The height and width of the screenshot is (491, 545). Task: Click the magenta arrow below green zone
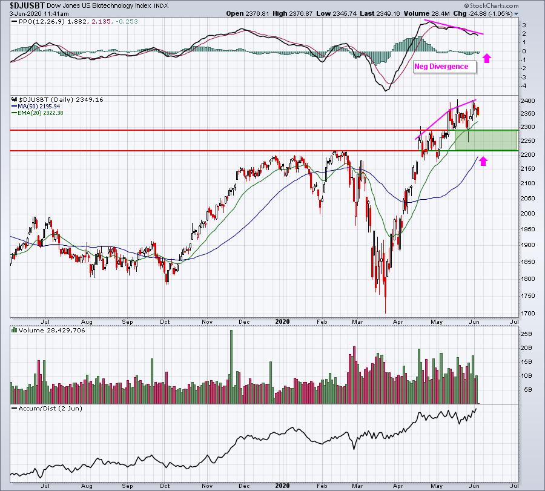(483, 161)
